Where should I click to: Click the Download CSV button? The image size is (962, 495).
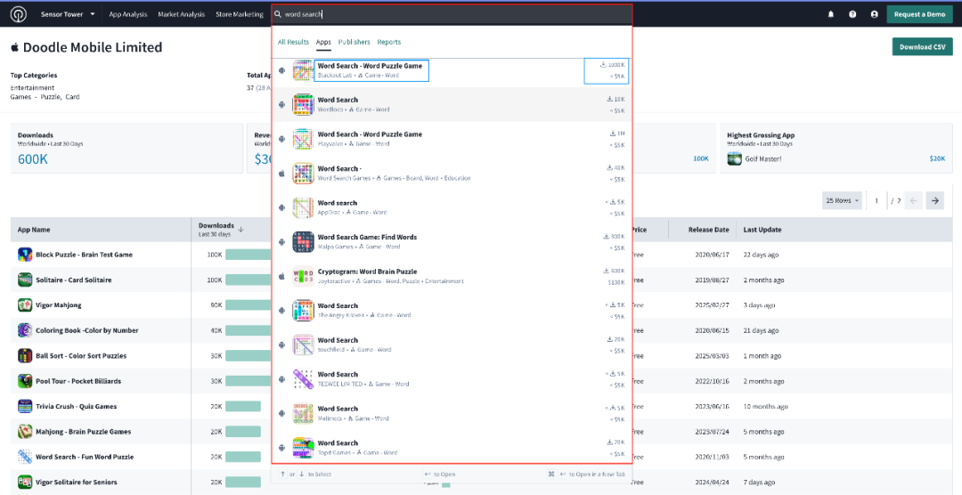coord(922,46)
